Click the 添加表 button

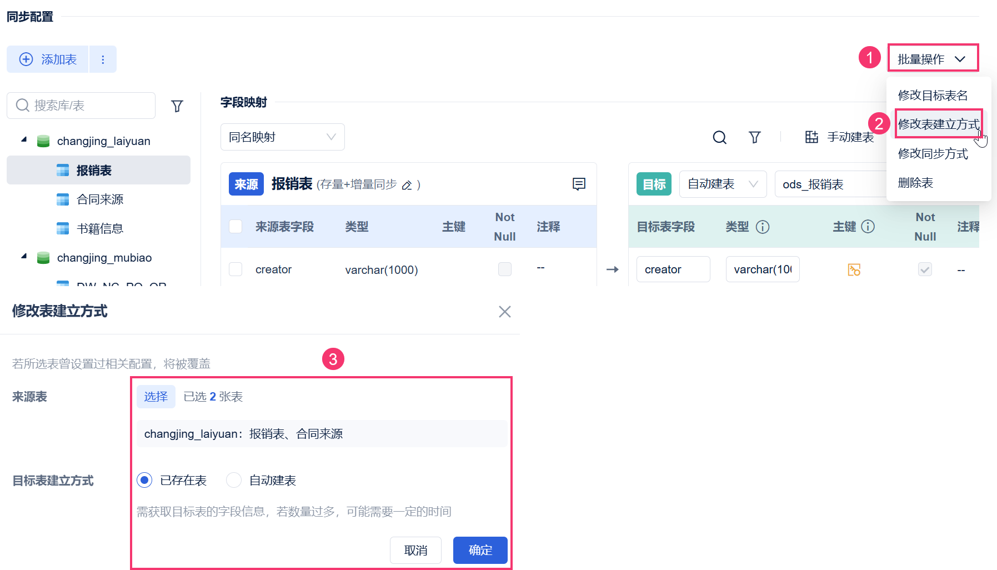(48, 59)
